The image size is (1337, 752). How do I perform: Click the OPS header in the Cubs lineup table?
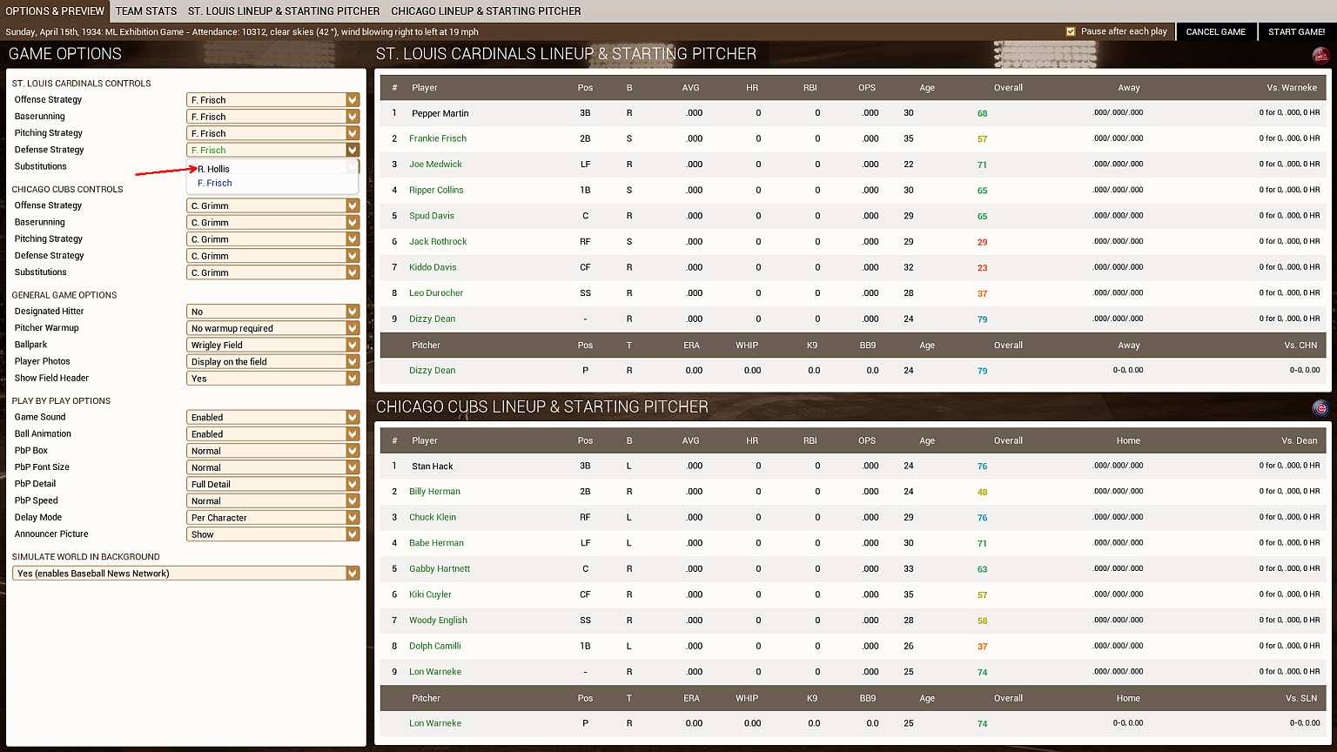coord(867,440)
